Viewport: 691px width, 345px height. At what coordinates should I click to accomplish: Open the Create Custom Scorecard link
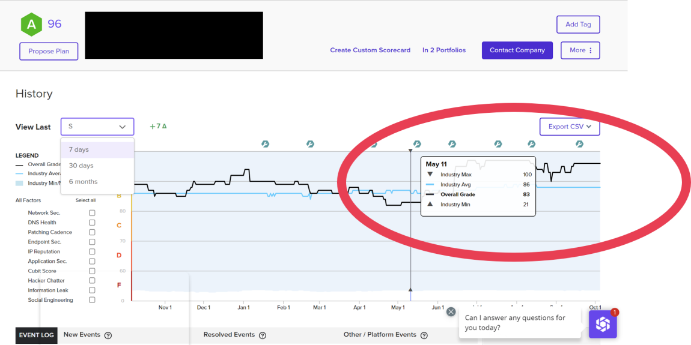pyautogui.click(x=370, y=50)
